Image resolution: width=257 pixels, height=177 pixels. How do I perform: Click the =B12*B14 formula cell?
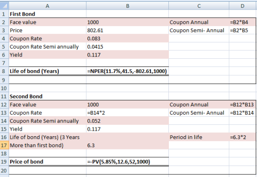(243, 113)
